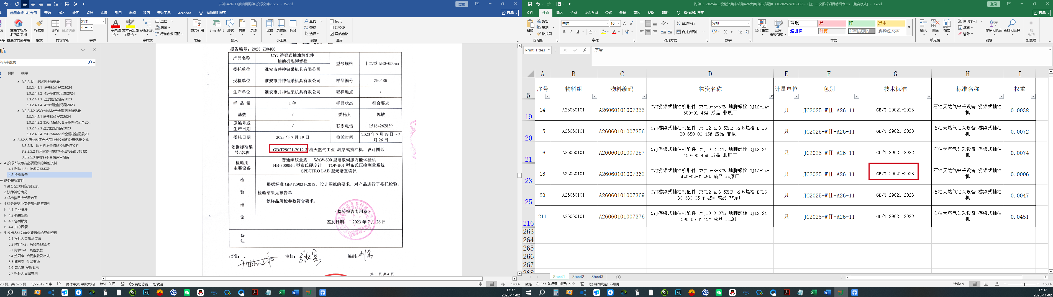Apply the 差 bad cell style swatch
Screen dimensions: 1053x297
[x=832, y=23]
